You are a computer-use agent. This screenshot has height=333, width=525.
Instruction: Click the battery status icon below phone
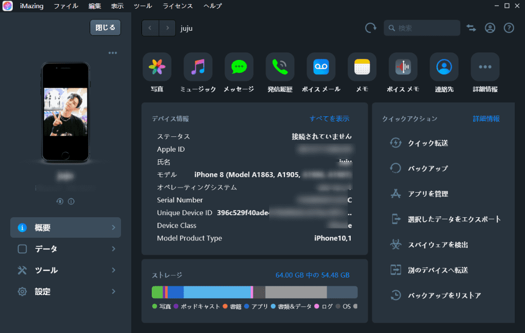[x=60, y=201]
